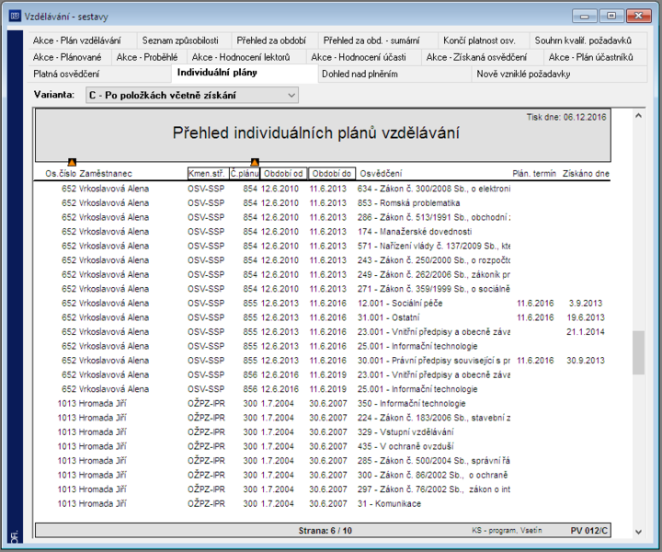Viewport: 662px width, 552px height.
Task: Select row with 174 - Manažerské dovednosti
Action: click(x=322, y=232)
